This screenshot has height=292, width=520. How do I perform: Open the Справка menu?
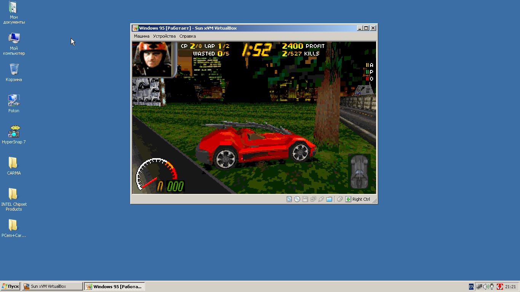[x=188, y=36]
